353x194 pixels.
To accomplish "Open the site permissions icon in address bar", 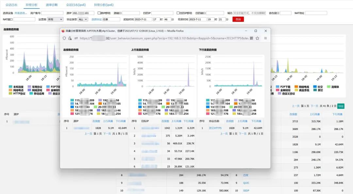I will (76, 38).
